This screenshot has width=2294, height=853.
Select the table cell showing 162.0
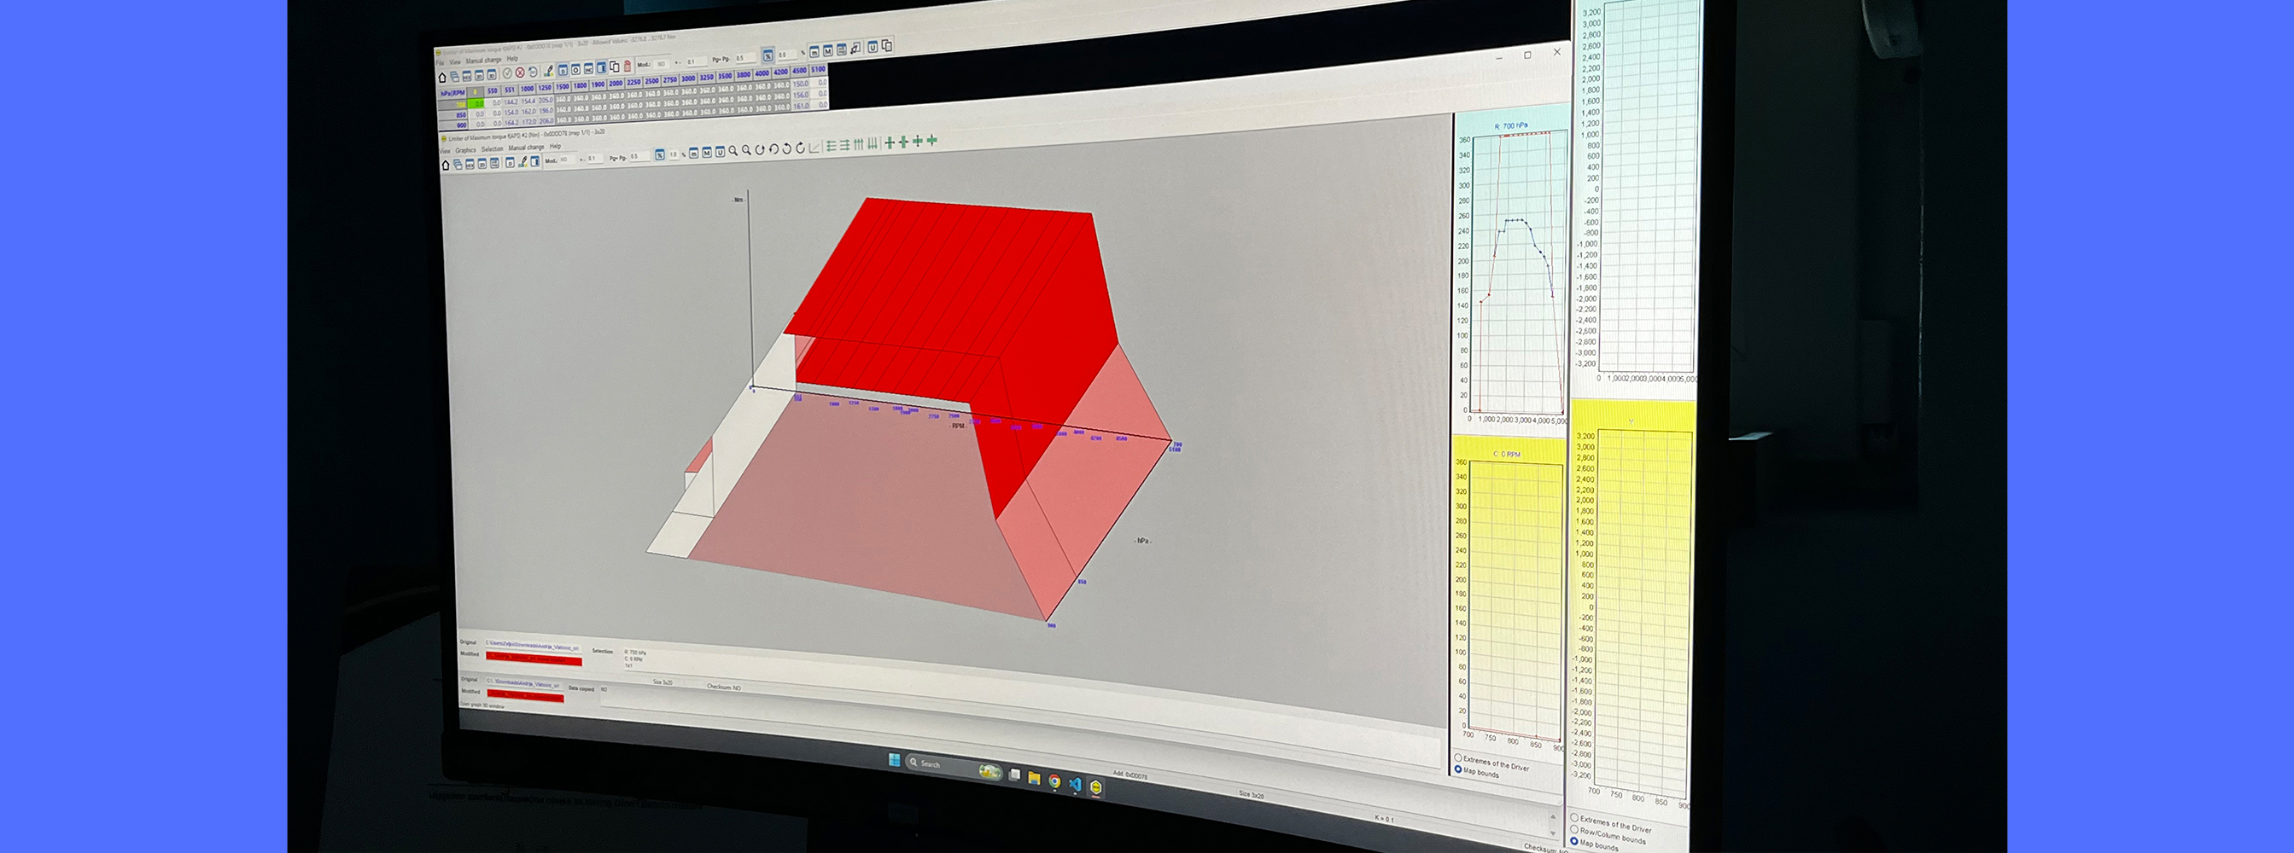point(528,111)
